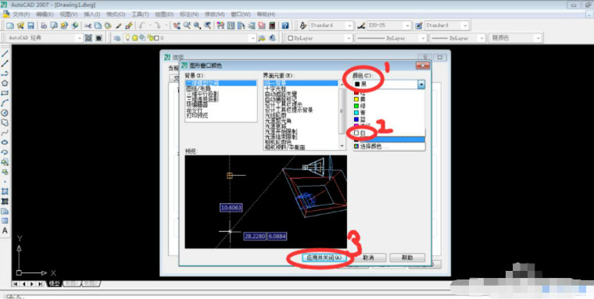Open the 工具(T) menu
The height and width of the screenshot is (299, 594).
coord(140,14)
